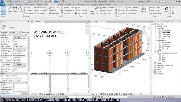181x102 pixels.
Task: Insert a Color Fill Legend
Action: pyautogui.click(x=155, y=13)
